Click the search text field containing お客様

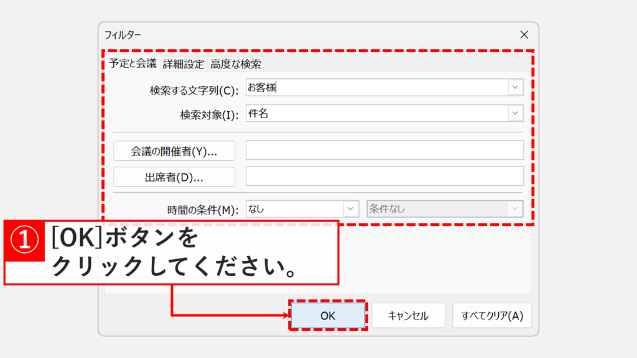pos(373,87)
